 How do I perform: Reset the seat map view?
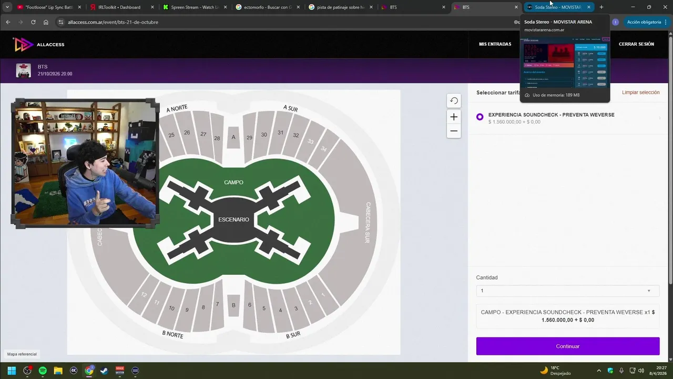[x=454, y=101]
